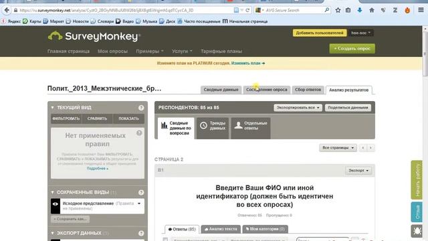Open reader view icon in address bar
This screenshot has height=241, width=428.
[236, 11]
